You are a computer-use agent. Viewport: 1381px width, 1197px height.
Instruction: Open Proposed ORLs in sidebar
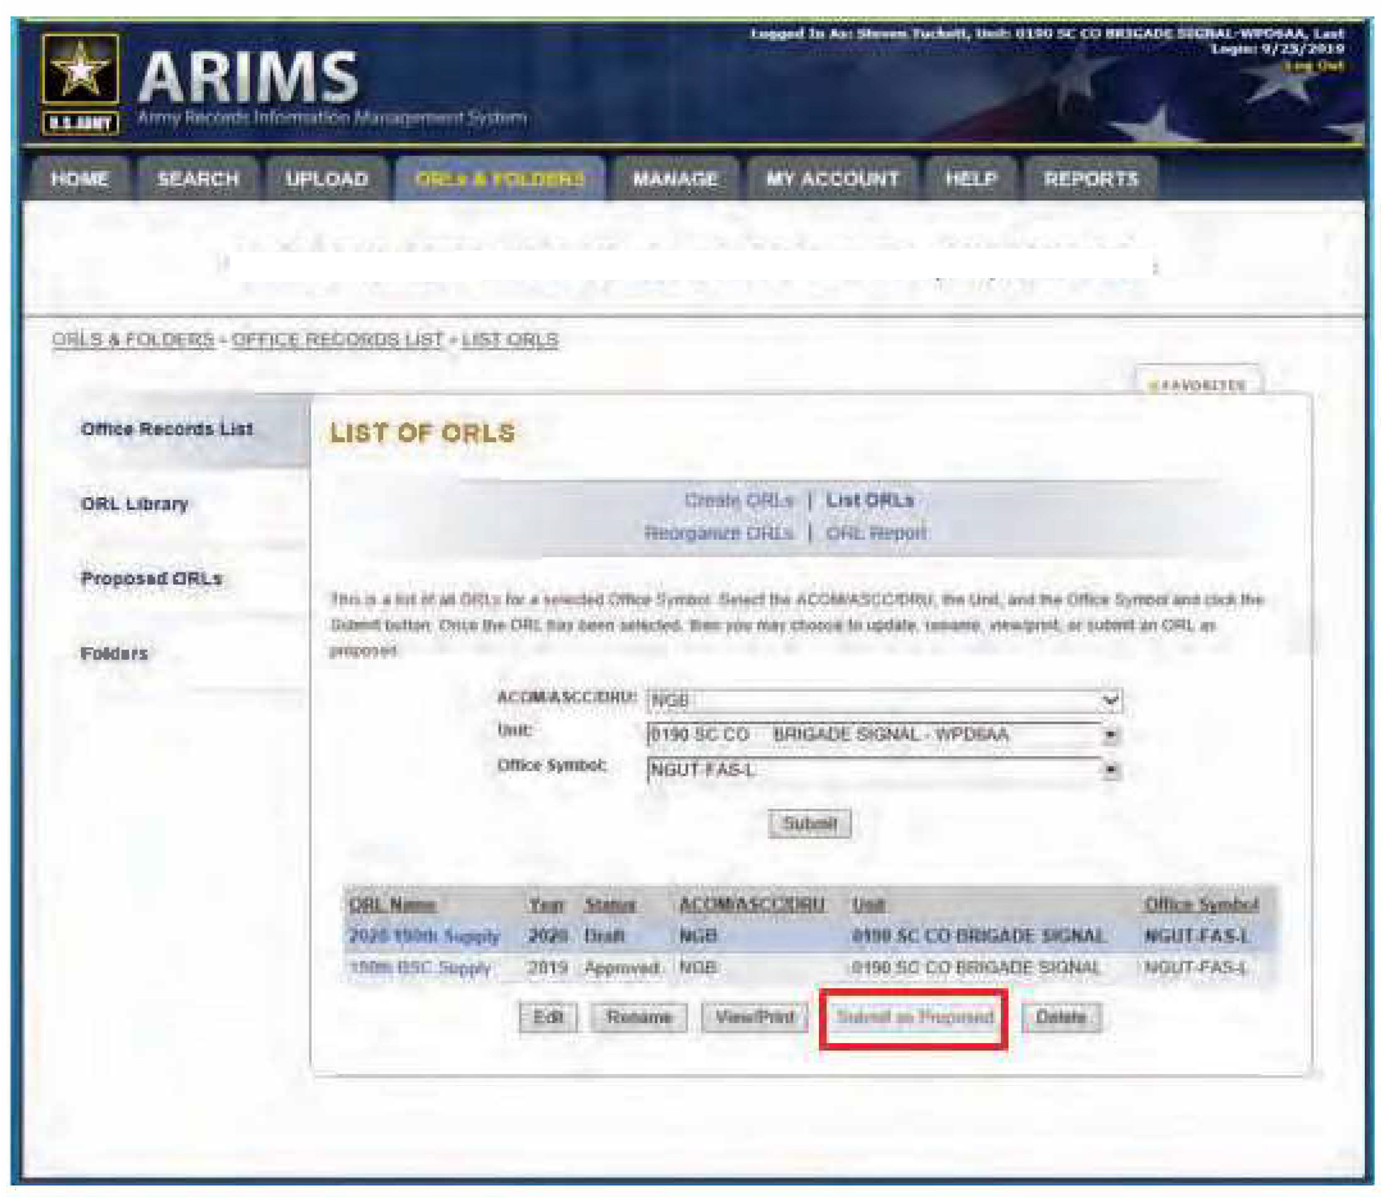(x=151, y=578)
